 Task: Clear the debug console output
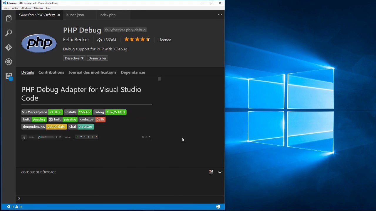[211, 172]
